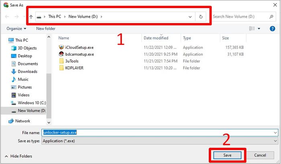Click the 157,365 KB size cell
Viewport: 281px width, 164px height.
[234, 48]
